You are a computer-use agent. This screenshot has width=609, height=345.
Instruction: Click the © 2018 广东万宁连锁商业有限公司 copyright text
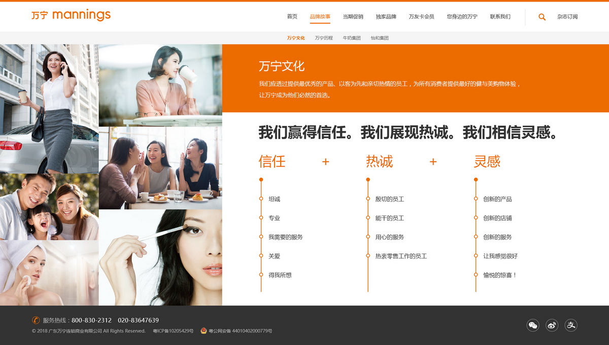tap(89, 331)
